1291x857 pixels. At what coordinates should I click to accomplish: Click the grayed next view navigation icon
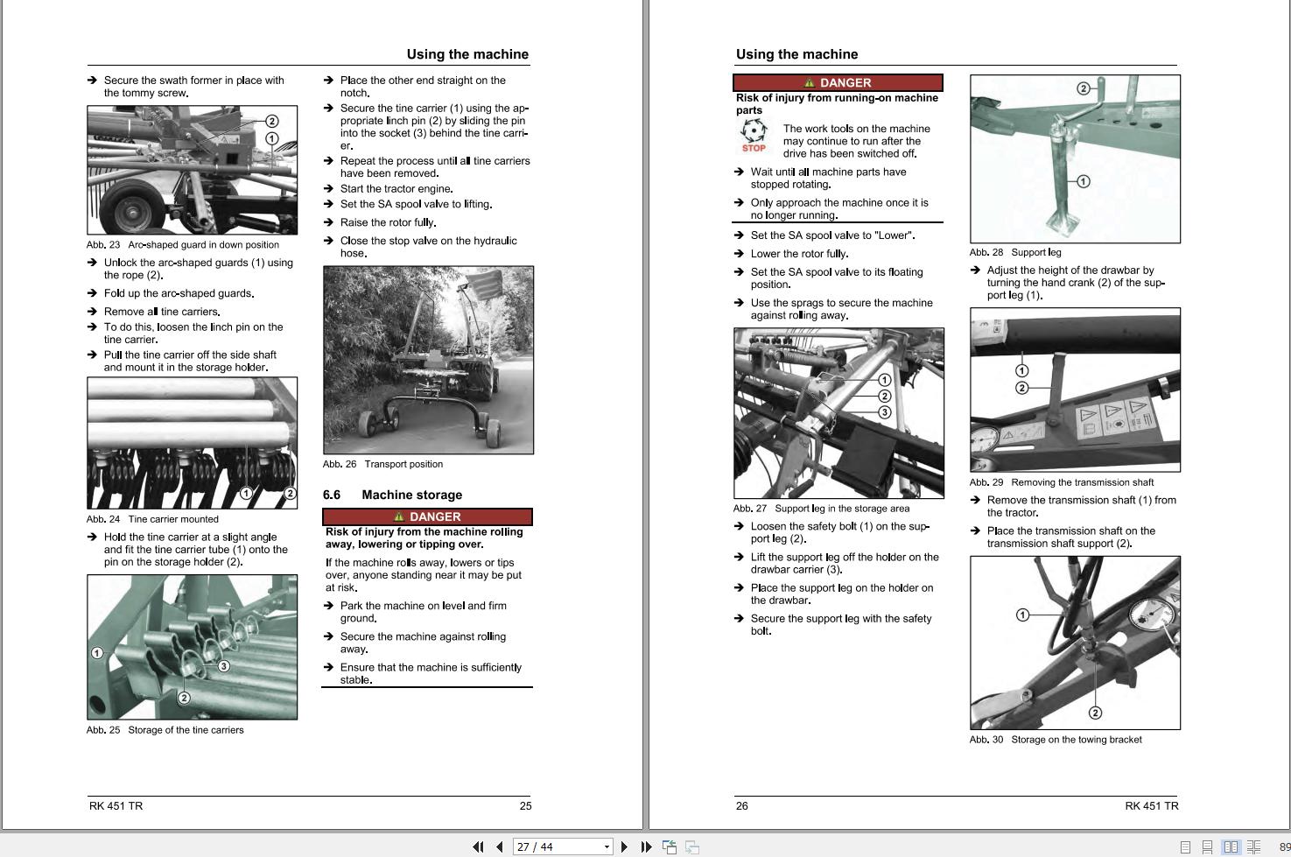click(692, 846)
